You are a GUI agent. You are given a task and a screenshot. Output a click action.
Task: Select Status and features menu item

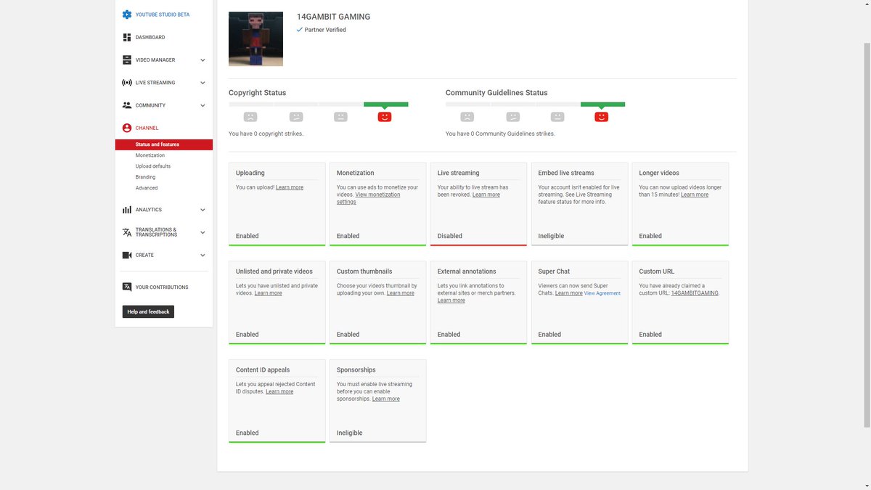(x=164, y=144)
